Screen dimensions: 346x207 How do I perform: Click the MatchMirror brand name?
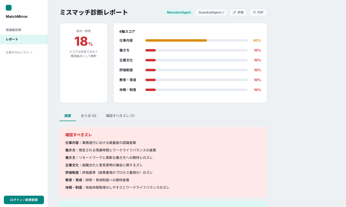click(17, 17)
